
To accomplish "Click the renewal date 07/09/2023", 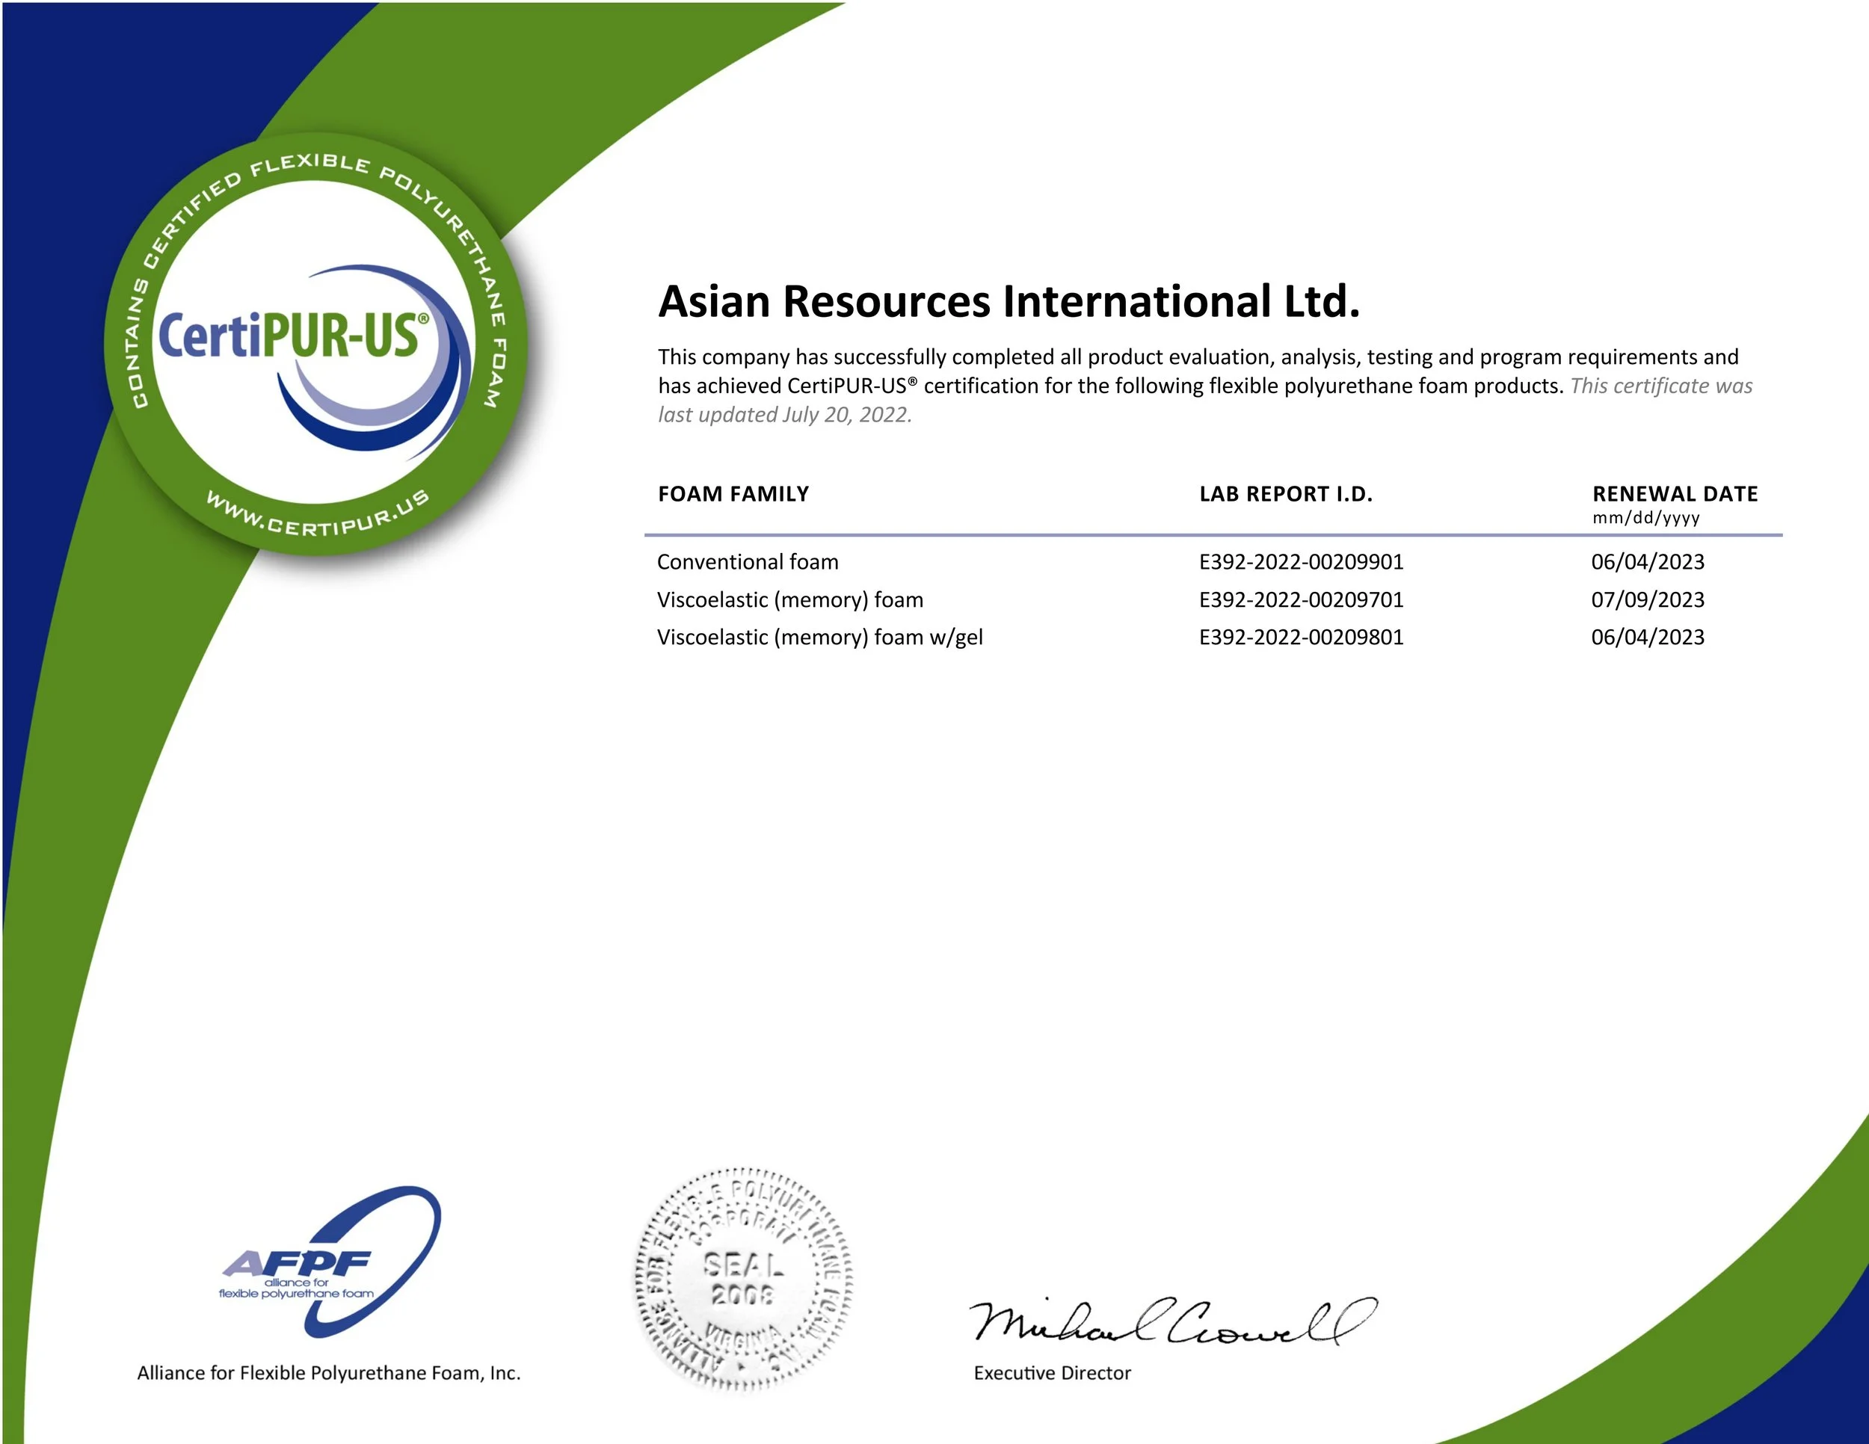I will pyautogui.click(x=1648, y=599).
